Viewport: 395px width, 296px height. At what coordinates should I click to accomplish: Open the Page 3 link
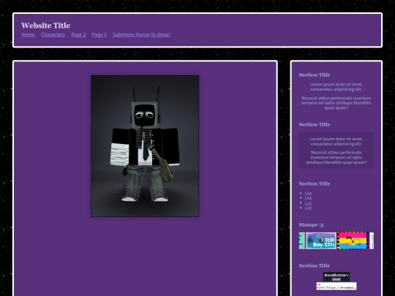click(99, 35)
